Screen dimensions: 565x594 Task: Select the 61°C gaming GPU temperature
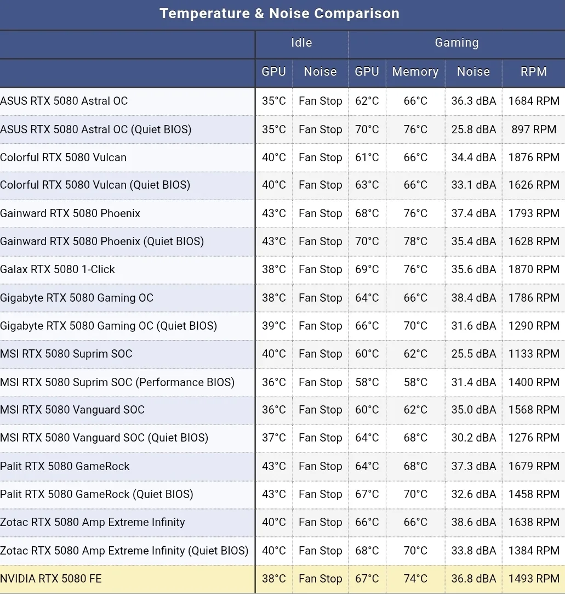coord(367,157)
